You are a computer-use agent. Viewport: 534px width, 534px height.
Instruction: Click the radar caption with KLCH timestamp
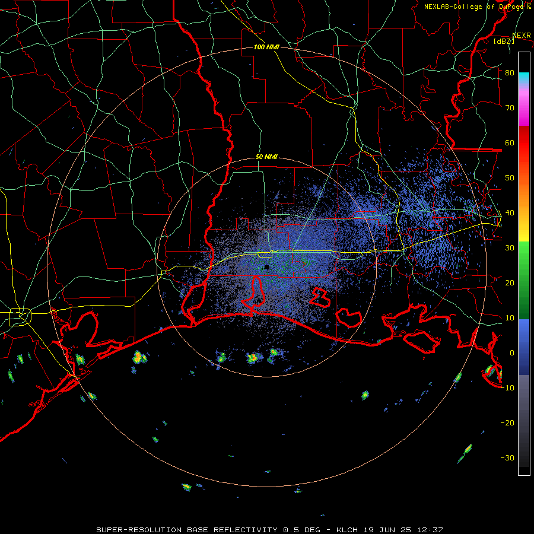coord(269,530)
